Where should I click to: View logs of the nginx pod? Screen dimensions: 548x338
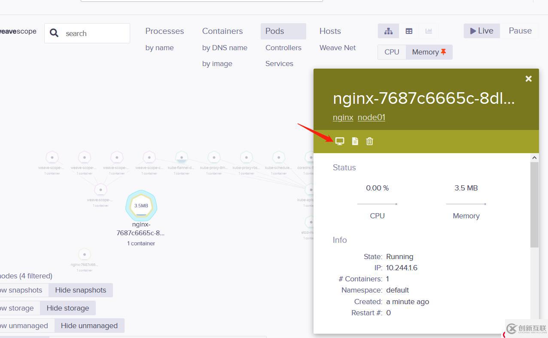(x=355, y=141)
